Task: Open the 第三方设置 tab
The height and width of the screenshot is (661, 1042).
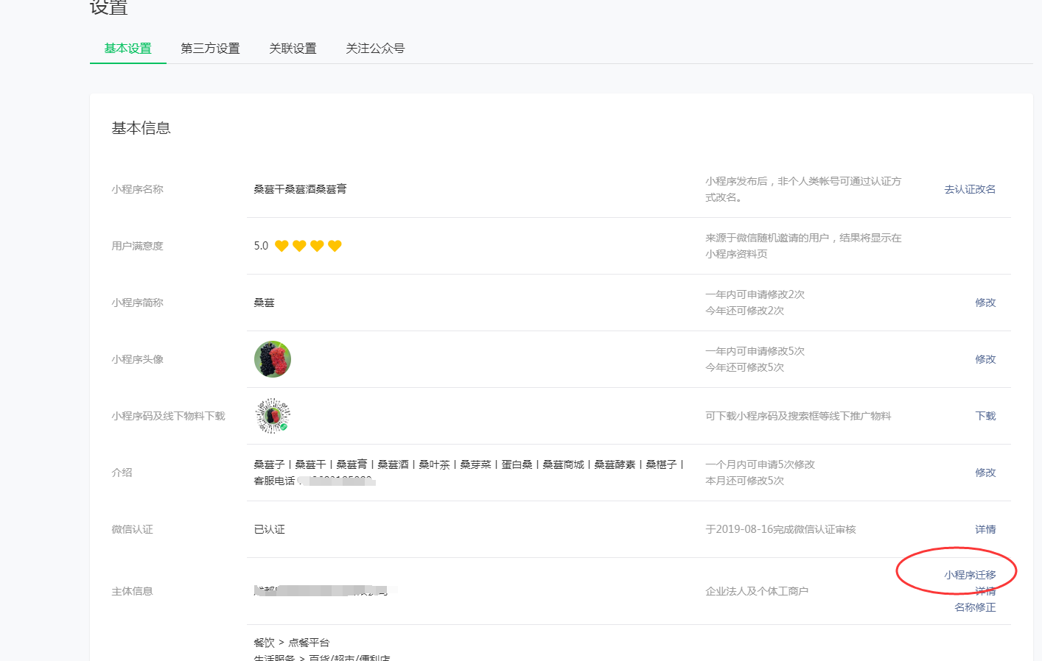Action: [210, 49]
